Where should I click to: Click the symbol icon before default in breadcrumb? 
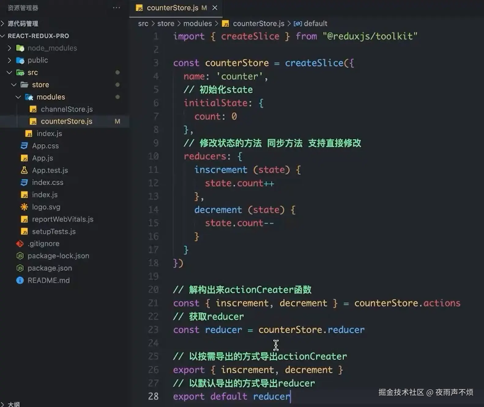coord(298,24)
